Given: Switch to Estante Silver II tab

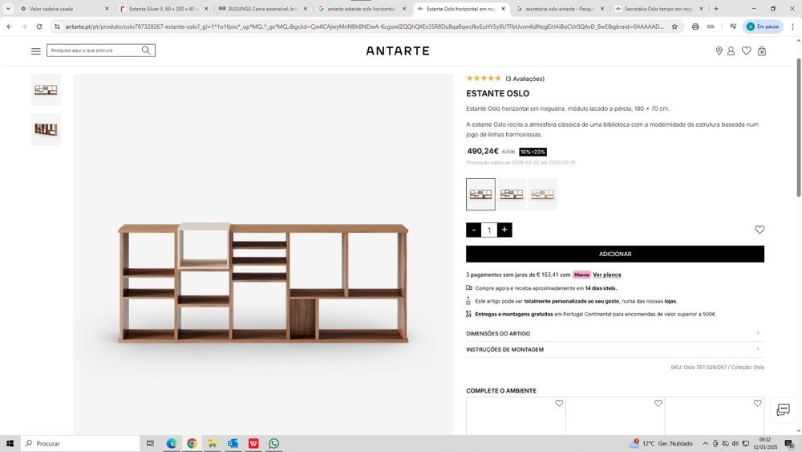Looking at the screenshot, I should click(x=161, y=9).
